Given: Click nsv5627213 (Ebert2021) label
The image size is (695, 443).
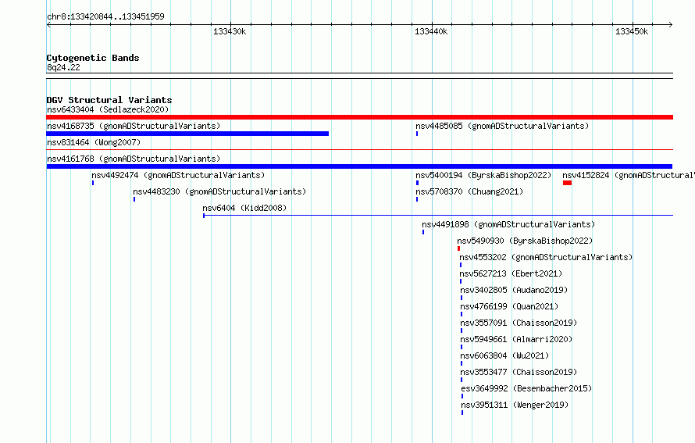Looking at the screenshot, I should pyautogui.click(x=511, y=273).
